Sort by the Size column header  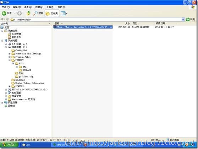(x=122, y=23)
